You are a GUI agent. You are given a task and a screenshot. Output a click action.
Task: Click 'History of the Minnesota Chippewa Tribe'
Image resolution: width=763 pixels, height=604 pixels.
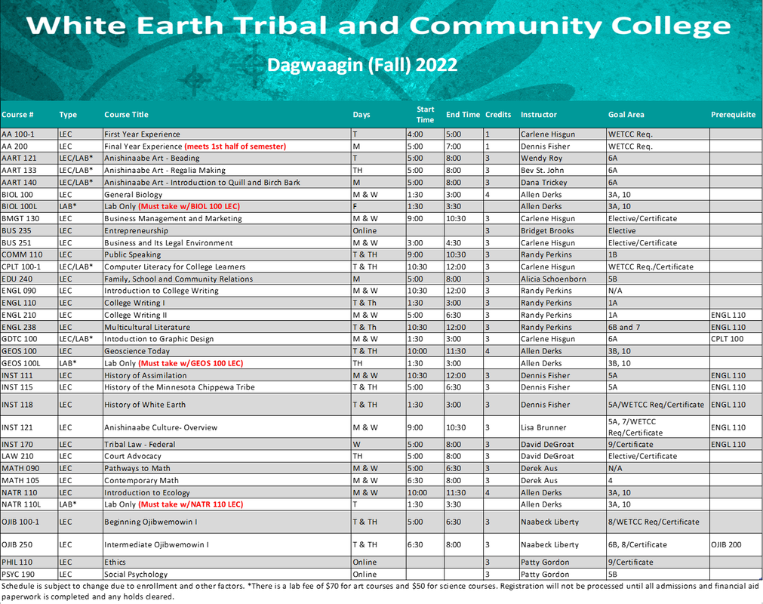179,387
